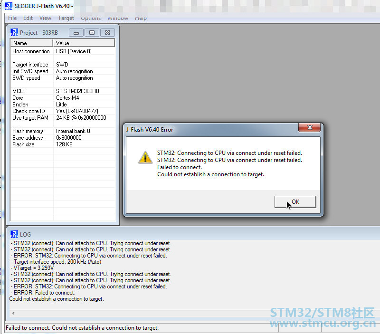Open the Help menu
The image size is (380, 334).
[x=141, y=19]
